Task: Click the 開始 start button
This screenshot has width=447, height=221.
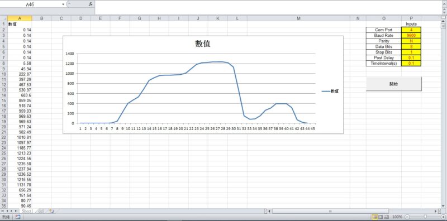Action: (394, 84)
